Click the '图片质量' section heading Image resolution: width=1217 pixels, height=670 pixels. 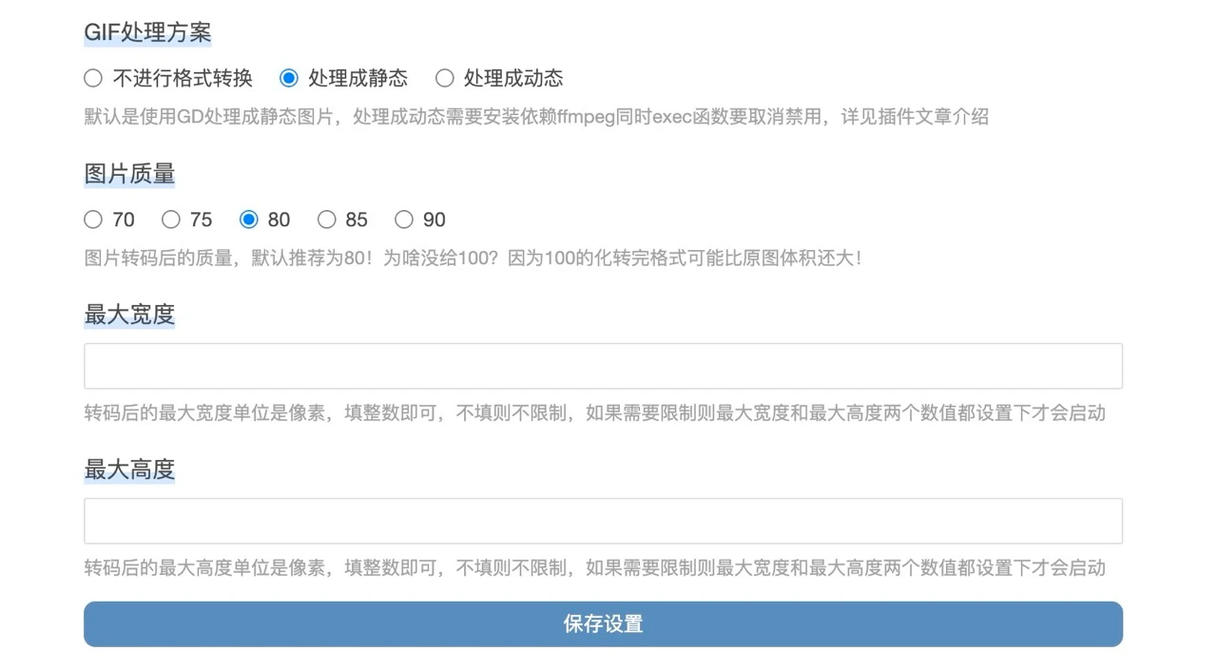129,174
